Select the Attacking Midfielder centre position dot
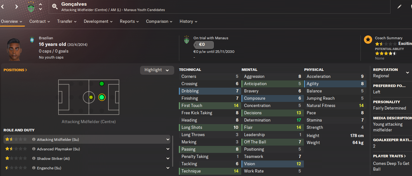Image resolution: width=412 pixels, height=176 pixels. point(101,97)
